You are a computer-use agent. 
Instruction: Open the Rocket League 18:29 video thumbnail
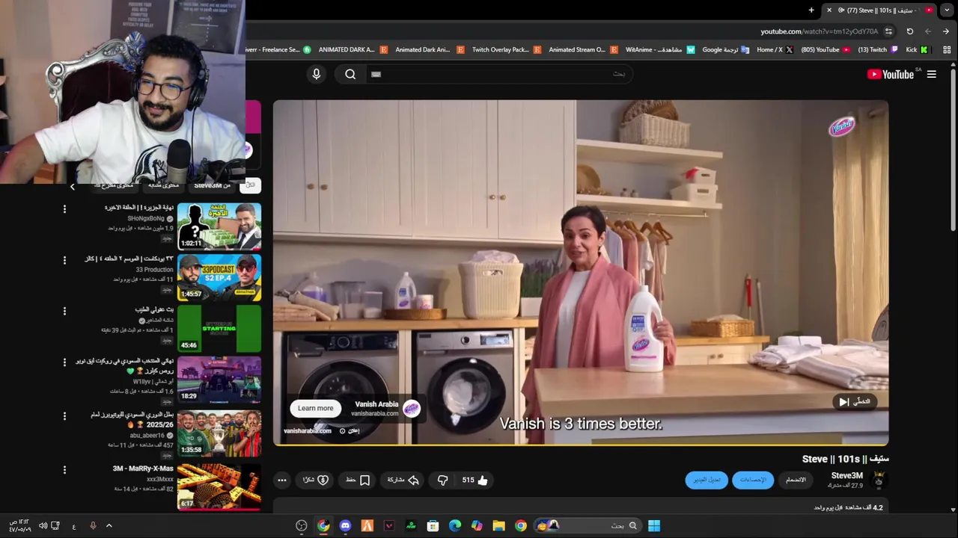click(219, 380)
